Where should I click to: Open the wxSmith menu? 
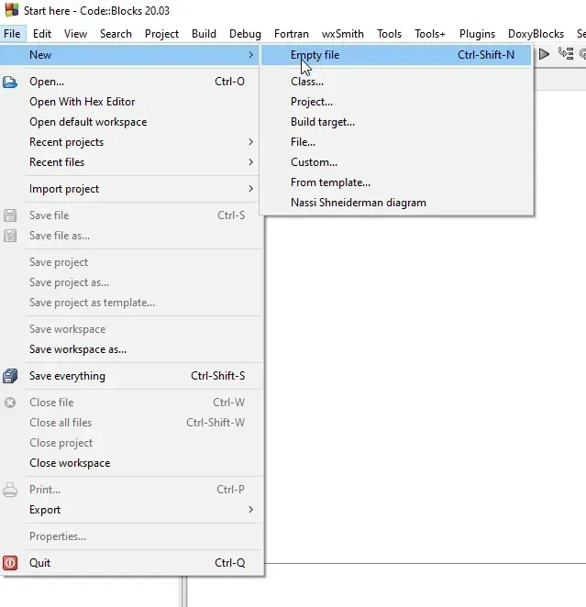click(x=343, y=34)
